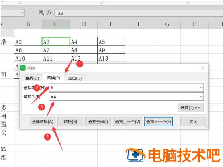Close the replace dialog with X

click(x=203, y=68)
